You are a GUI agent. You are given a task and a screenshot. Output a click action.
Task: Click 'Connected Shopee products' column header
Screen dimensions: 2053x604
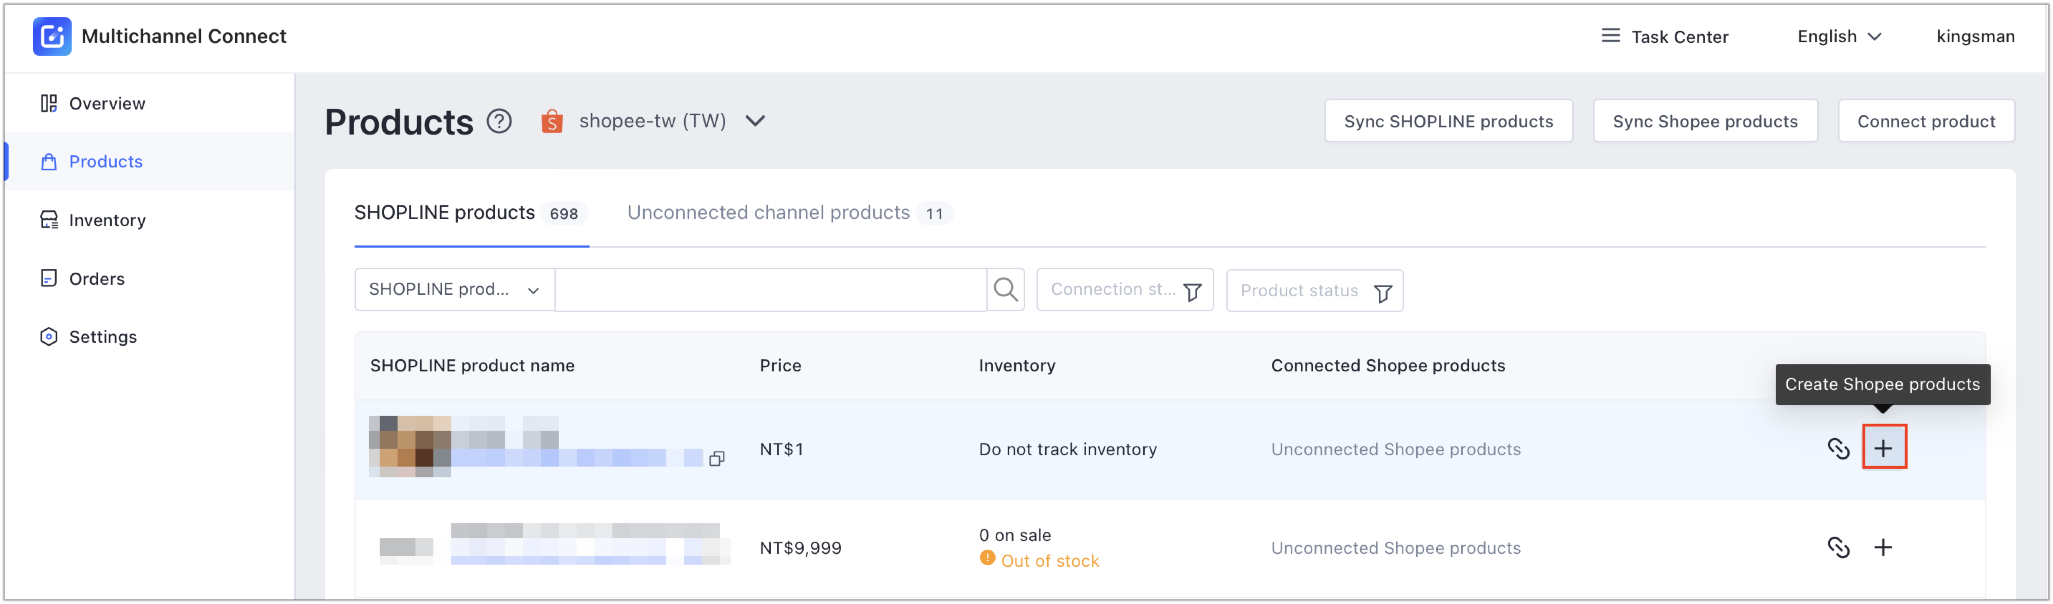point(1388,366)
